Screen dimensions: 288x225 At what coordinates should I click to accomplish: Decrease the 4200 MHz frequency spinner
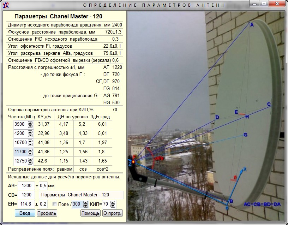pos(30,135)
